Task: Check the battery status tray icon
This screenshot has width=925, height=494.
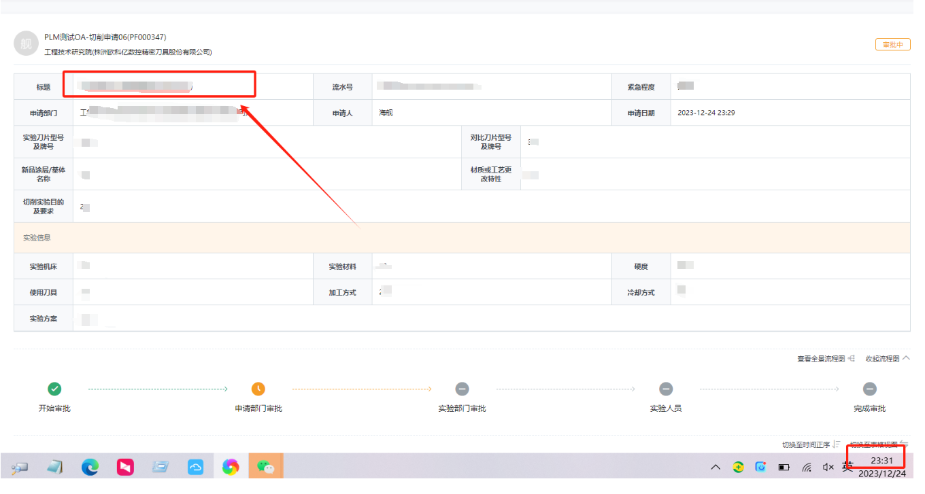Action: [784, 467]
